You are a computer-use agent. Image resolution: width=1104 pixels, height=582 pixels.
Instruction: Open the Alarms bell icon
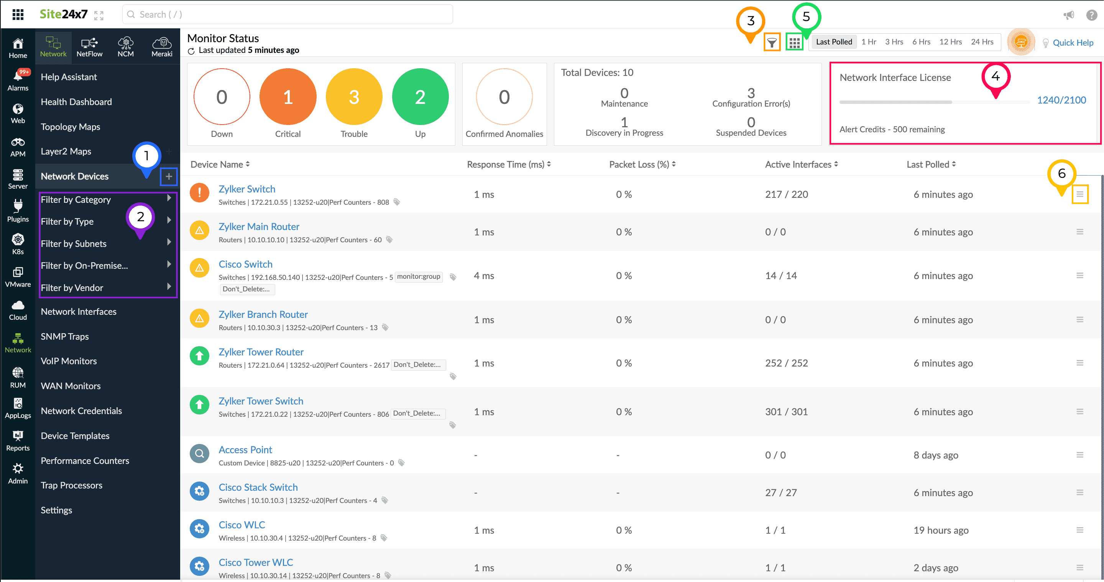(x=18, y=77)
